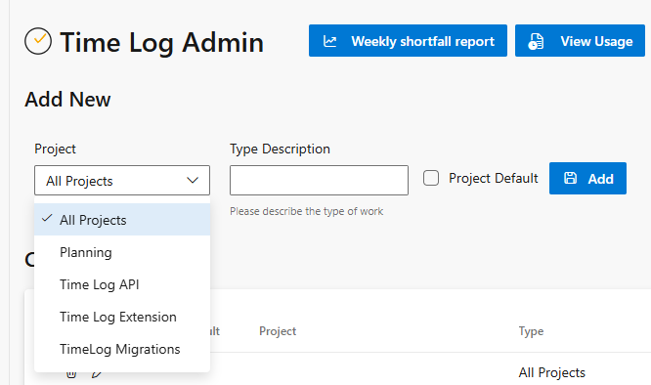This screenshot has width=651, height=385.
Task: Collapse the Project dropdown combo box
Action: pyautogui.click(x=122, y=180)
